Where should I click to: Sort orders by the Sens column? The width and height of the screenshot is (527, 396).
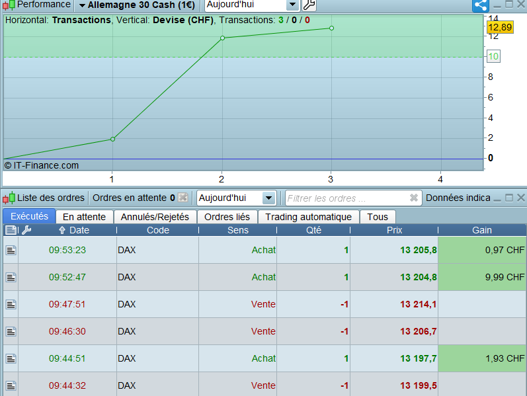point(237,230)
